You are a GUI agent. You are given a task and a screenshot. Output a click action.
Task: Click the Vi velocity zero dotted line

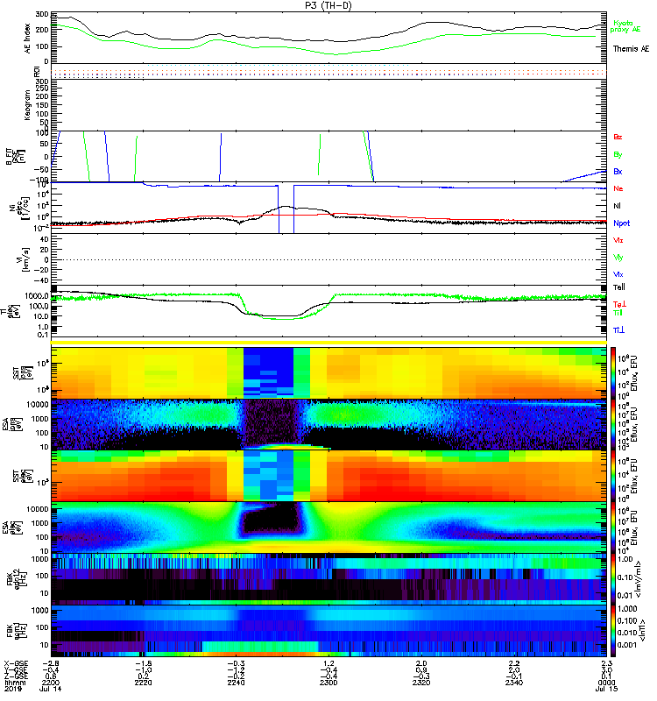tap(329, 259)
